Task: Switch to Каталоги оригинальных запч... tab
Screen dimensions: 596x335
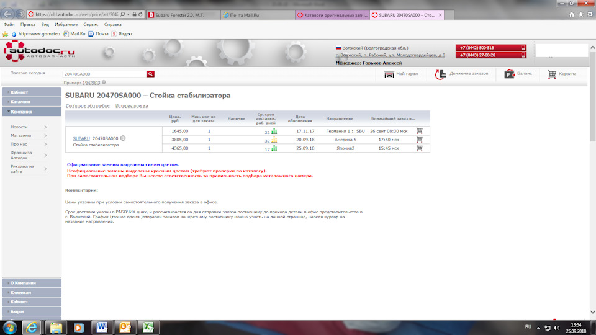Action: pyautogui.click(x=332, y=15)
